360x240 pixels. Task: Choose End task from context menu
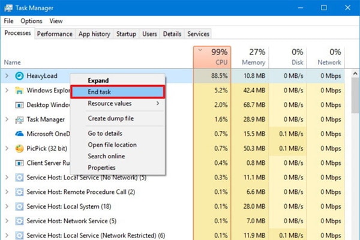(118, 92)
